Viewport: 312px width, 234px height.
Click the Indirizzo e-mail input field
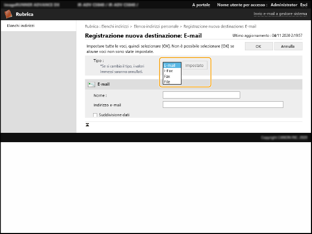pos(223,104)
